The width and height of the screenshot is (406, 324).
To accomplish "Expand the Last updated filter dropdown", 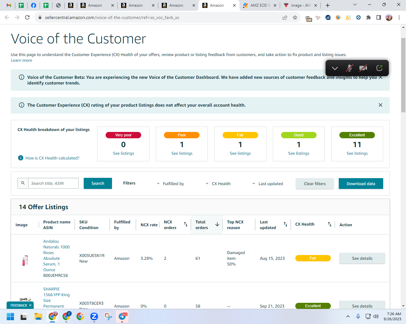I will pos(268,184).
